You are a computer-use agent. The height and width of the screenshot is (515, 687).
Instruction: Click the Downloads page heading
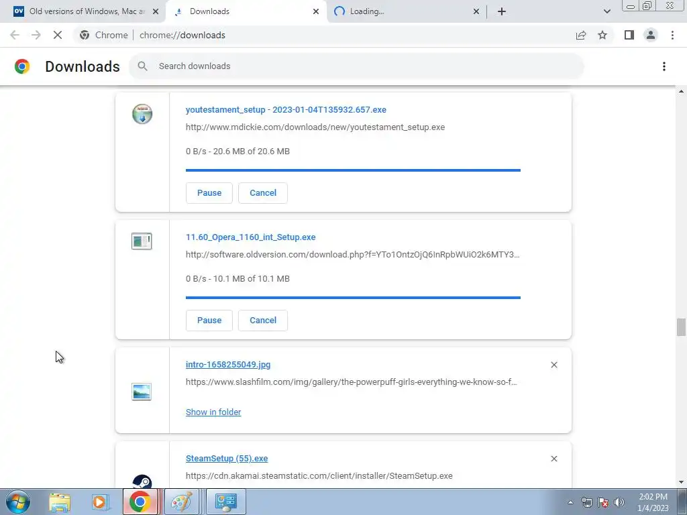(x=83, y=66)
